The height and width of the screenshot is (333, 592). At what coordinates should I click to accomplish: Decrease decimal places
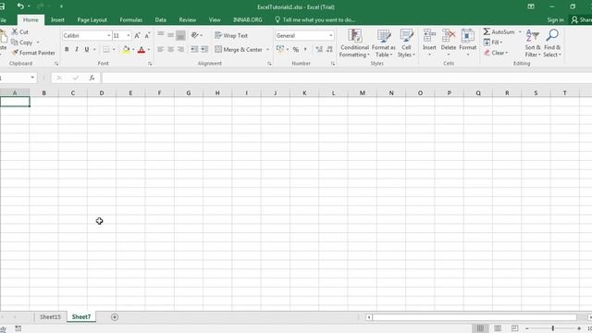[329, 49]
